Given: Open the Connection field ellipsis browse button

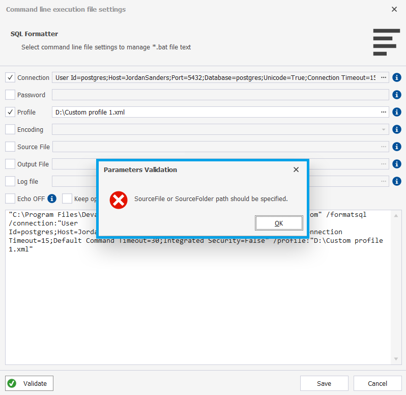Looking at the screenshot, I should pyautogui.click(x=384, y=77).
